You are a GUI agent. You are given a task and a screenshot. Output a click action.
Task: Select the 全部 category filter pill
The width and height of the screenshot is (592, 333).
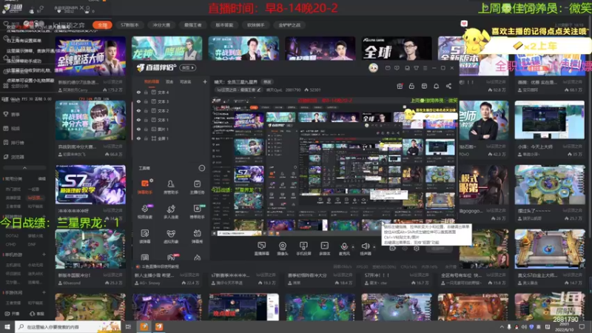point(102,25)
